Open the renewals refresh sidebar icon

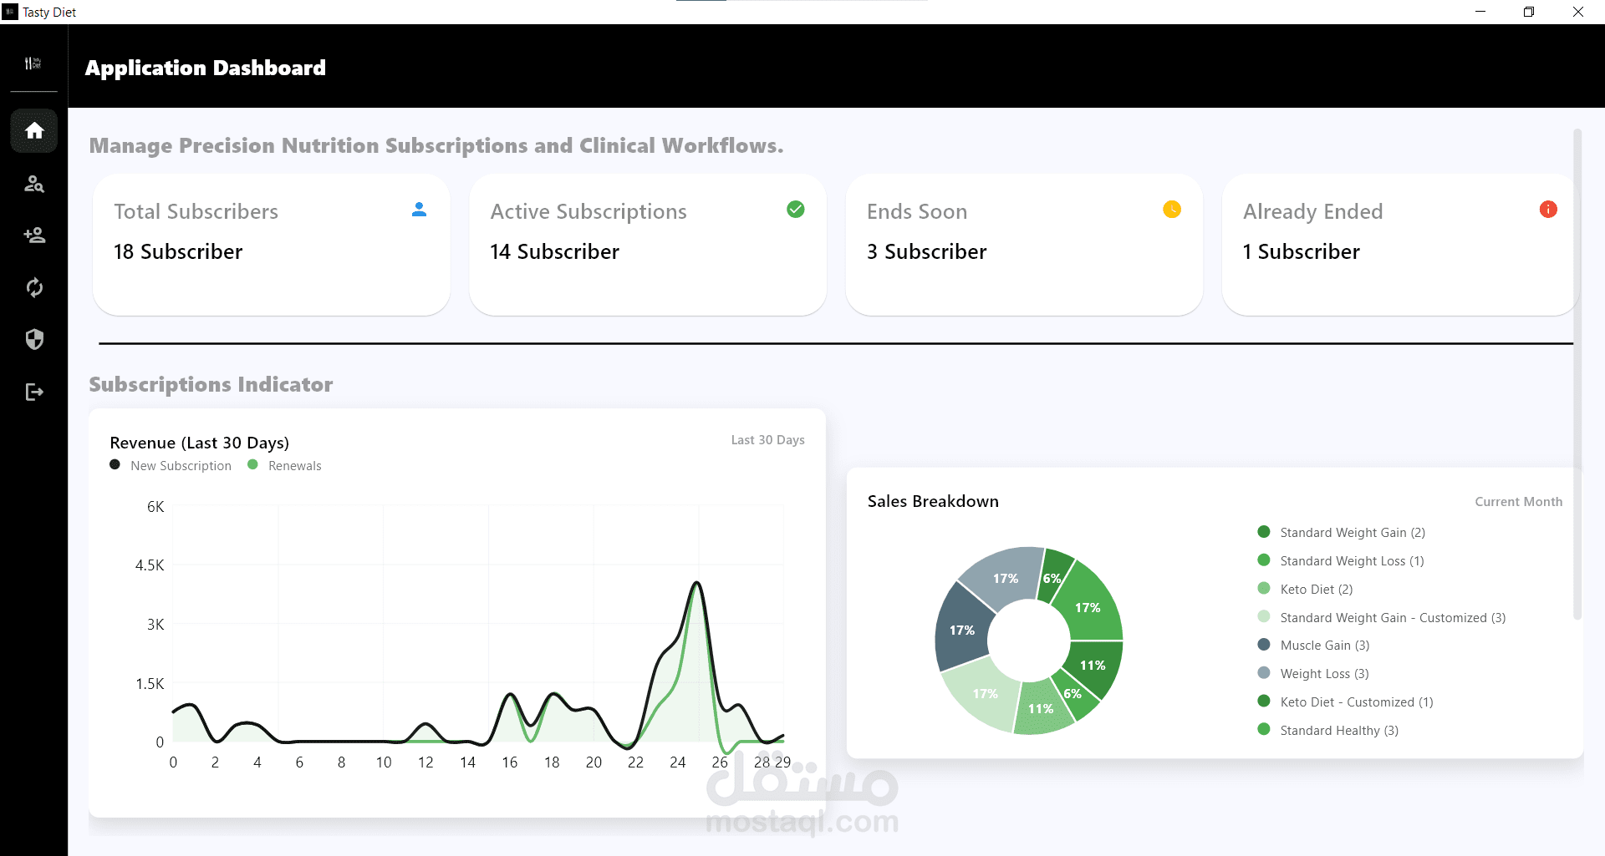tap(34, 288)
